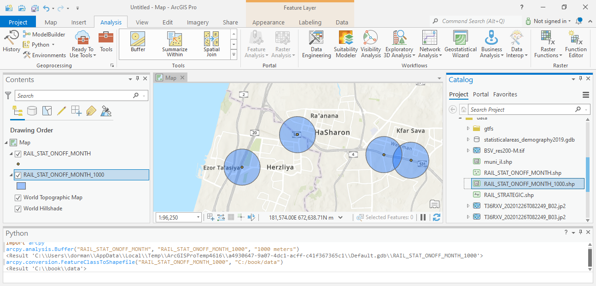Expand the gtfs folder in Catalog
This screenshot has height=286, width=596.
point(468,129)
